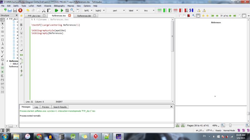This screenshot has height=140, width=250.
Task: Open the Wizards menu
Action: pyautogui.click(x=47, y=6)
